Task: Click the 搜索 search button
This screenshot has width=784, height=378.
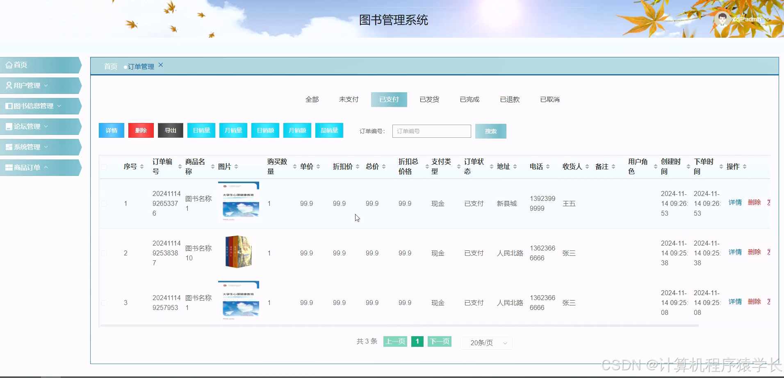Action: click(490, 131)
